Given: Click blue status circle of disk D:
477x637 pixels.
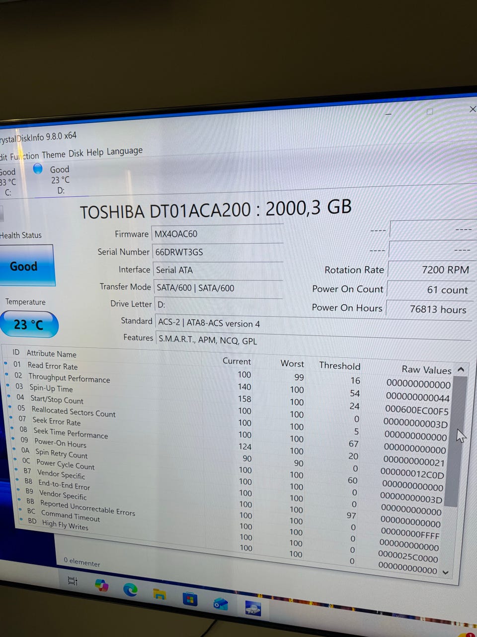Looking at the screenshot, I should click(x=38, y=169).
